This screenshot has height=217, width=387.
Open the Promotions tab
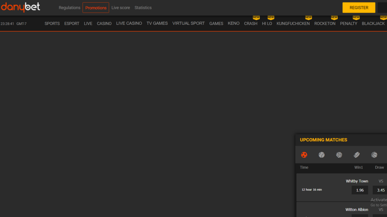click(x=96, y=8)
